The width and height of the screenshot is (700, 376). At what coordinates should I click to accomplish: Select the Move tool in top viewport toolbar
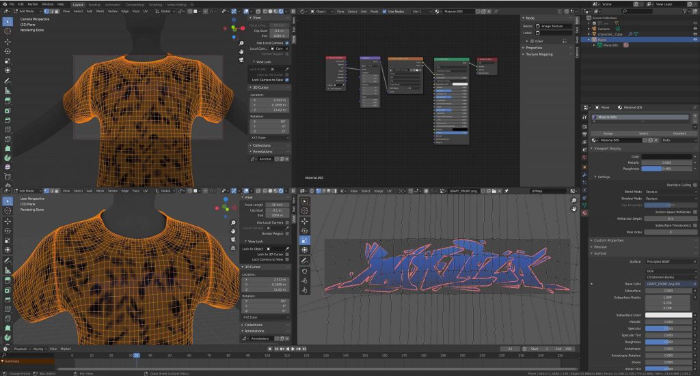[8, 41]
